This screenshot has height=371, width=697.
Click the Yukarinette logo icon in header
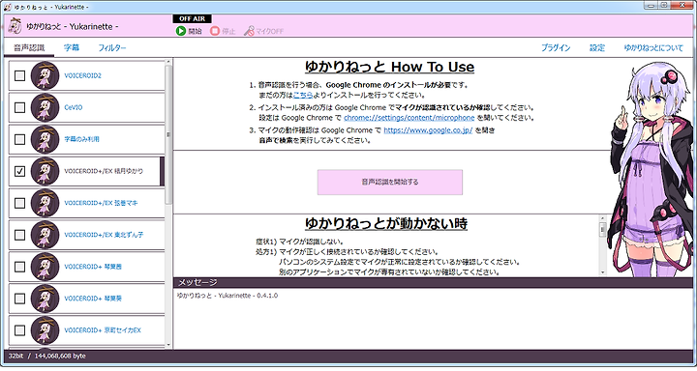15,27
